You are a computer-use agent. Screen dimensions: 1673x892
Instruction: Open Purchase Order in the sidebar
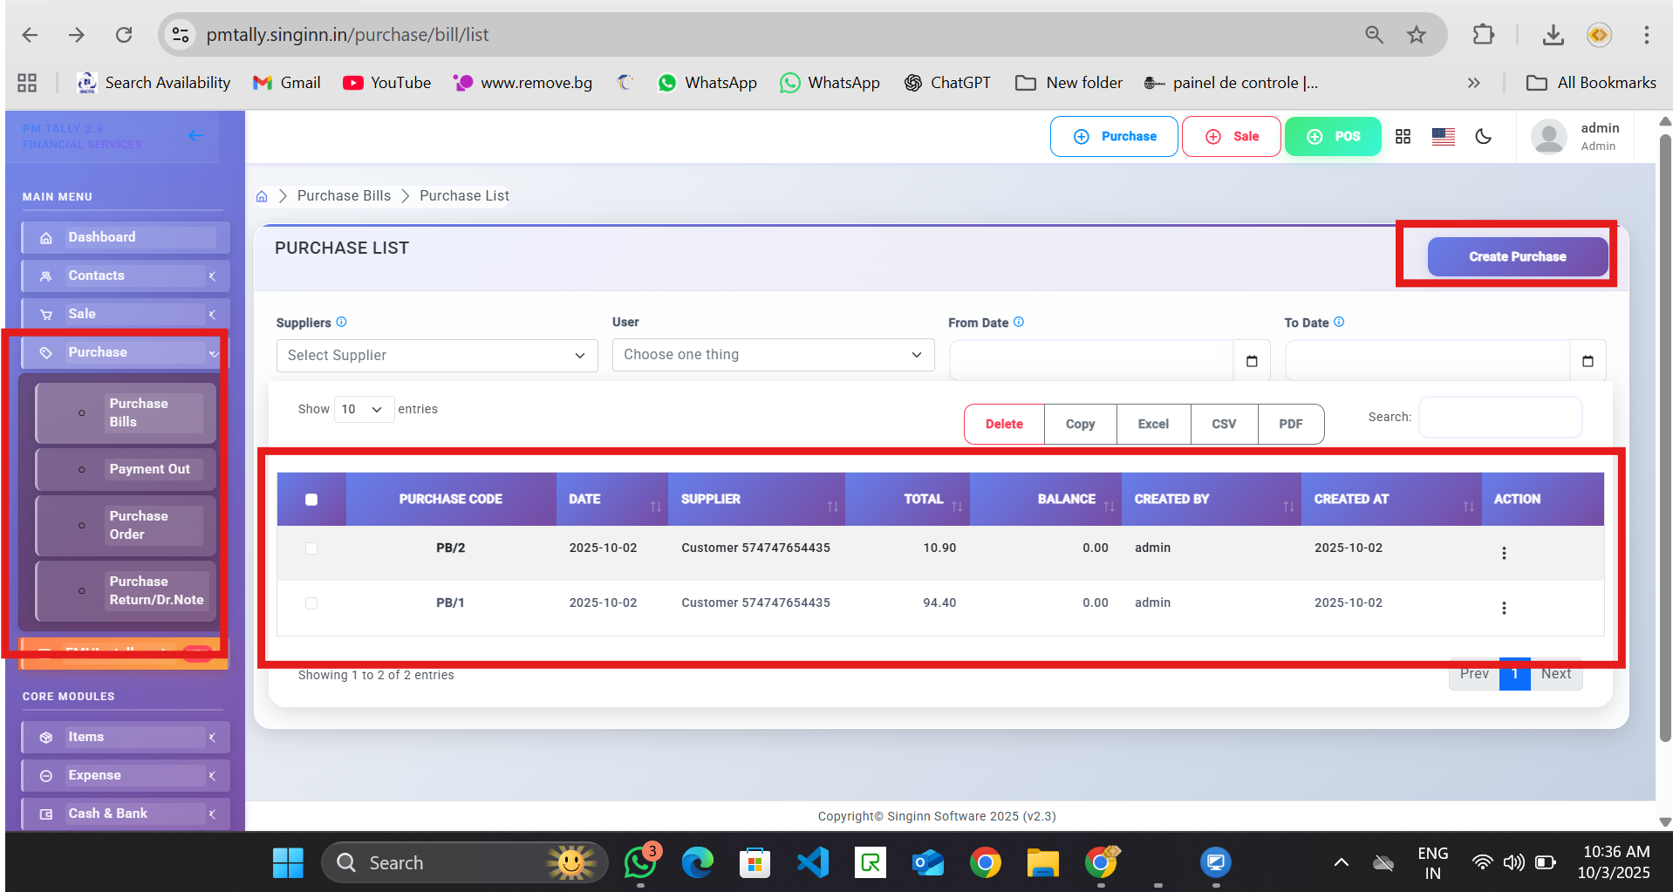tap(139, 525)
